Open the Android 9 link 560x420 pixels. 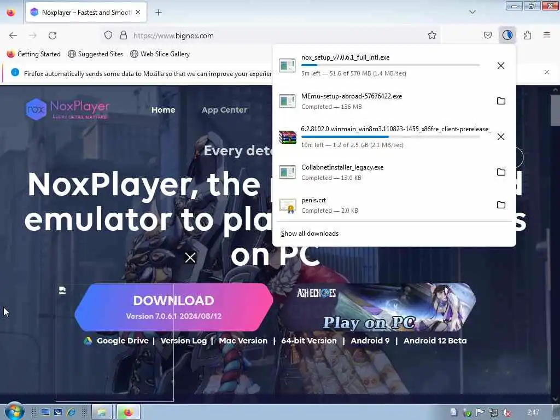pos(370,341)
